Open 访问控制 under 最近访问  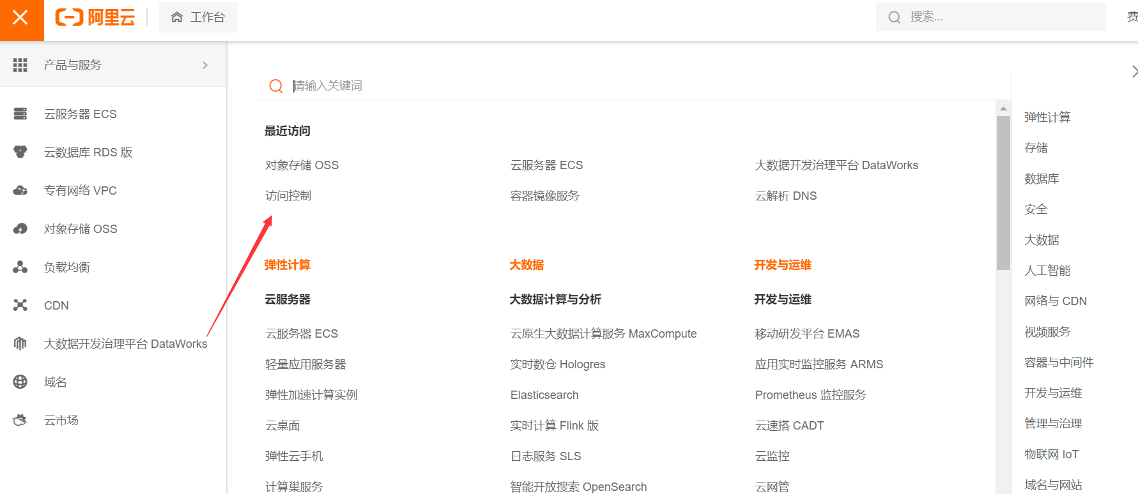pos(288,196)
